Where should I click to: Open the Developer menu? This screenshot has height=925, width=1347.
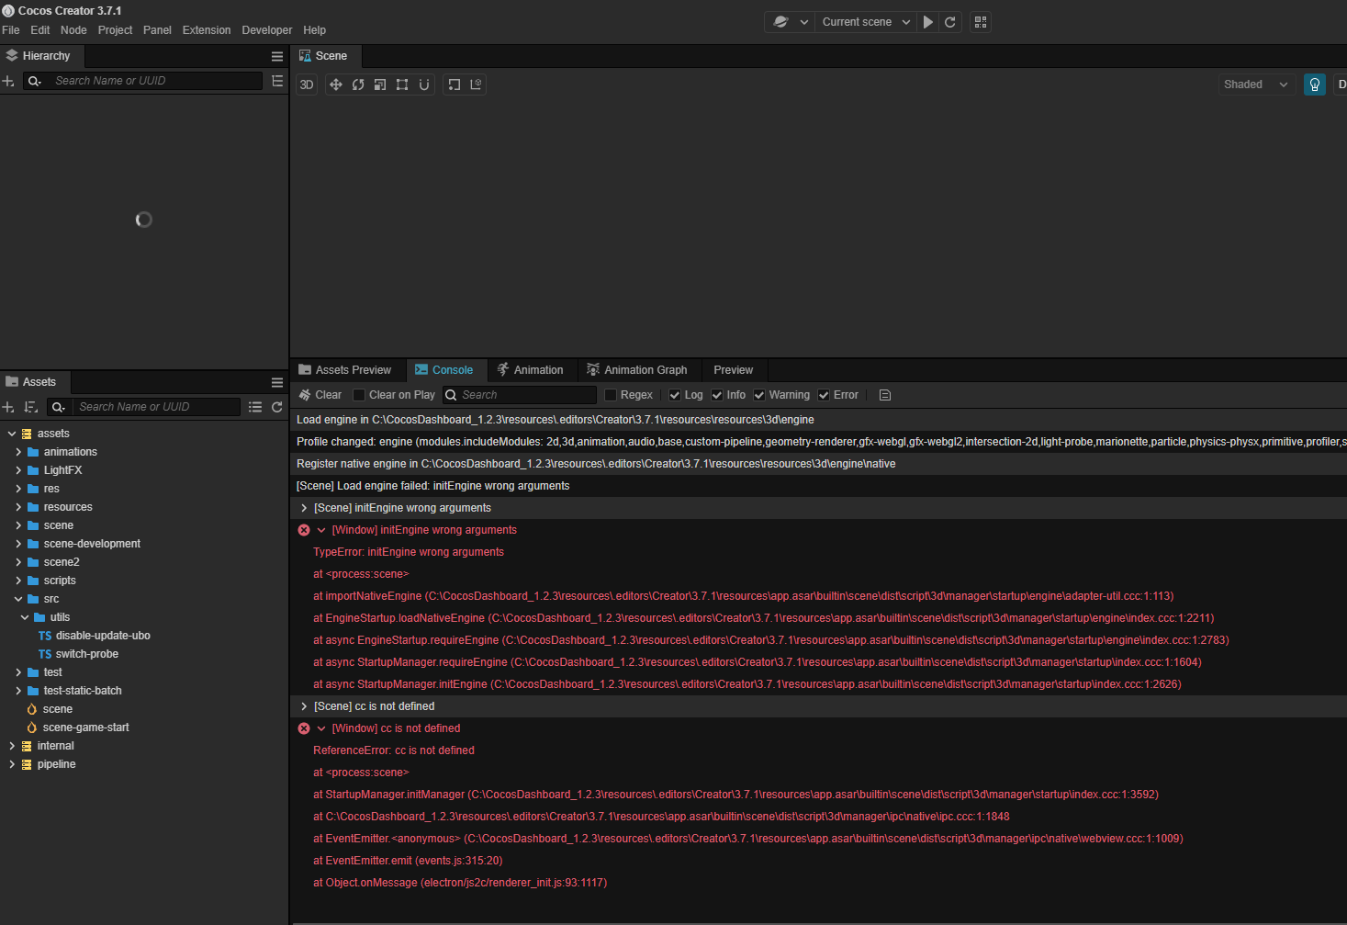[267, 30]
